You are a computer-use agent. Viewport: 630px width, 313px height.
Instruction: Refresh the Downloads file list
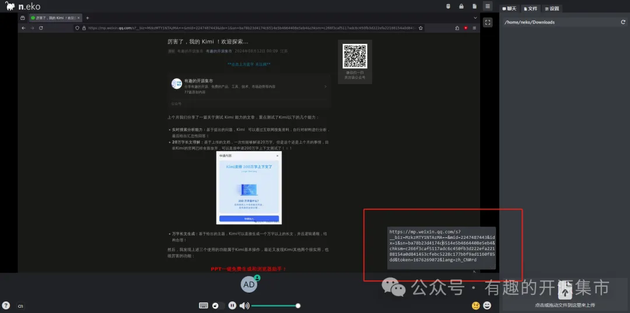pos(623,22)
